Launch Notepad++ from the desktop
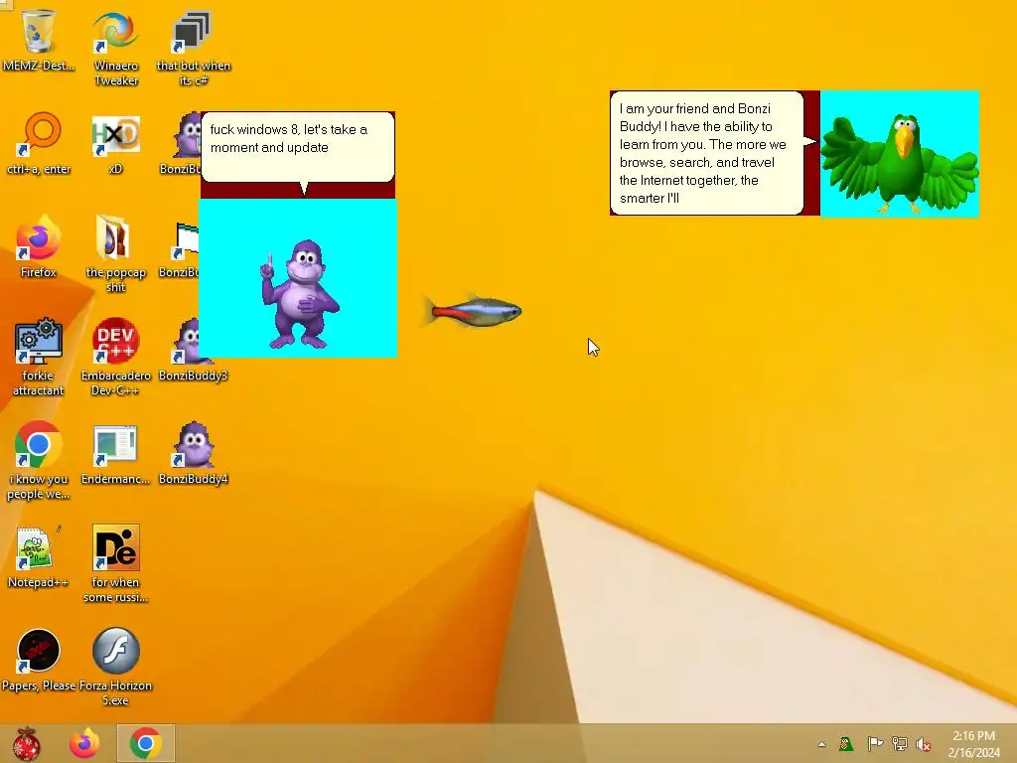The width and height of the screenshot is (1017, 763). coord(39,556)
